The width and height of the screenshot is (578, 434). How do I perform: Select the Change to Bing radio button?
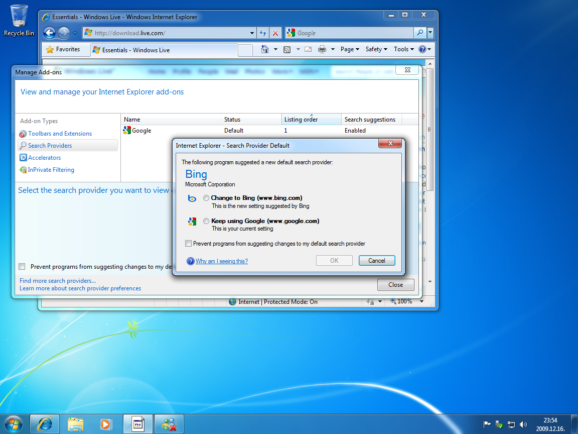click(x=206, y=198)
